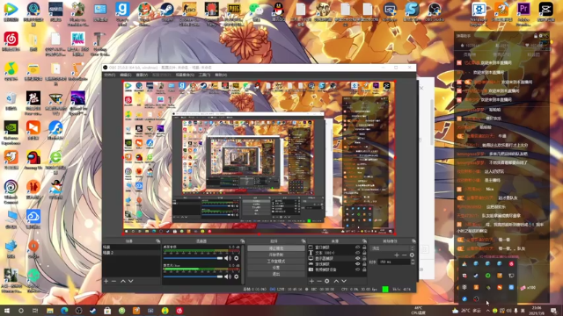
Task: Open the File menu in OBS
Action: [109, 75]
